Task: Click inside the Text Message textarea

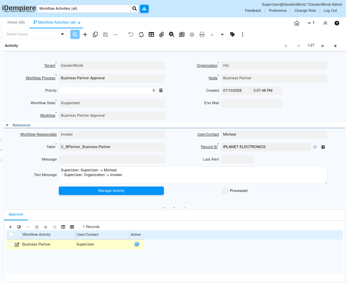Action: (x=193, y=175)
